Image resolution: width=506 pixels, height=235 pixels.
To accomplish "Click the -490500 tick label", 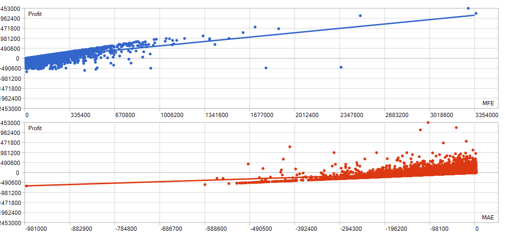I will tap(261, 229).
